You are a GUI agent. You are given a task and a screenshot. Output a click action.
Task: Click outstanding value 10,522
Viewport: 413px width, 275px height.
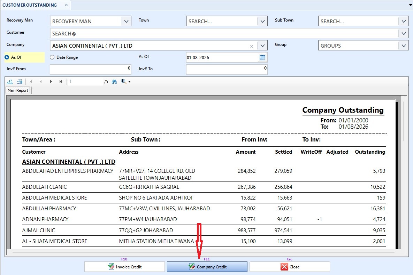coord(378,187)
